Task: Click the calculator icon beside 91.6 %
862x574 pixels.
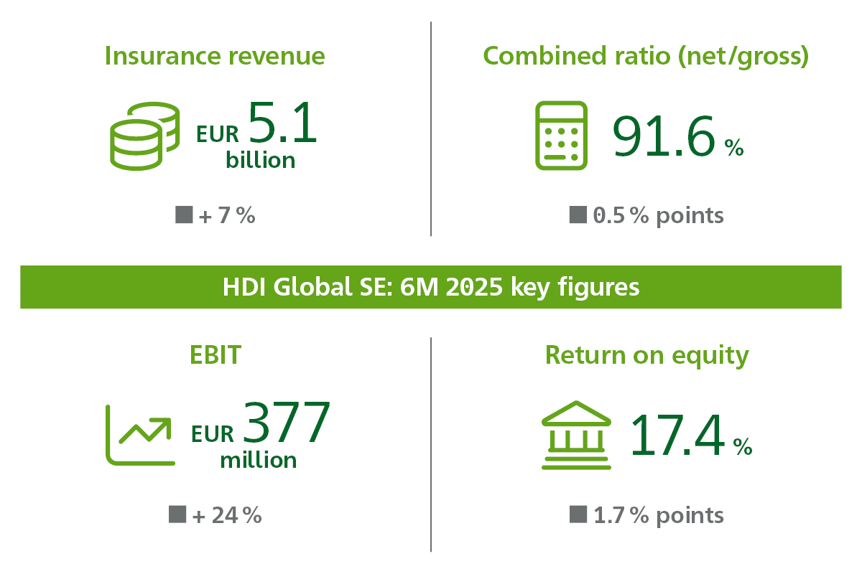Action: 561,136
